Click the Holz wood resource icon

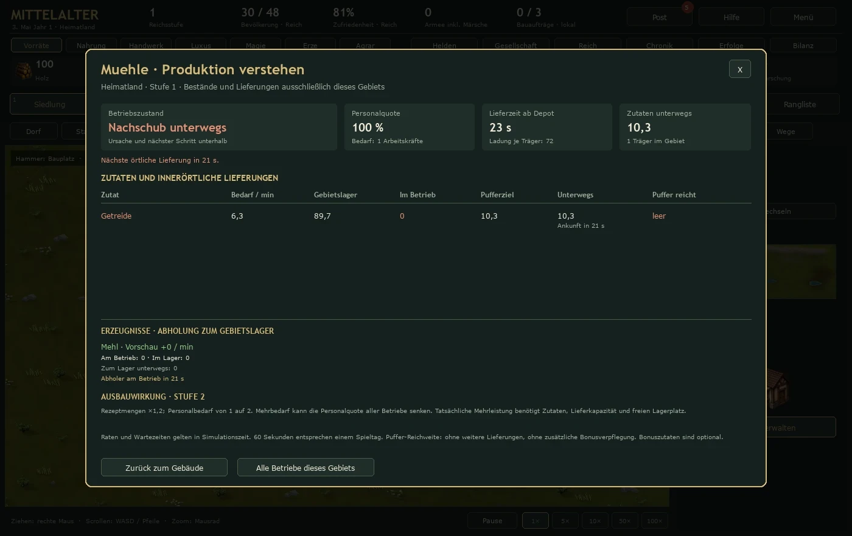coord(23,71)
